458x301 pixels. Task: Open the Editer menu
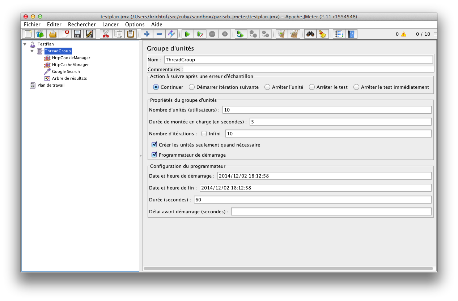[54, 25]
